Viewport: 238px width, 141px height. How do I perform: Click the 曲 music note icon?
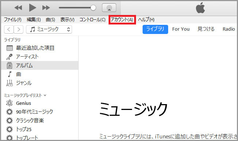[x=10, y=74]
